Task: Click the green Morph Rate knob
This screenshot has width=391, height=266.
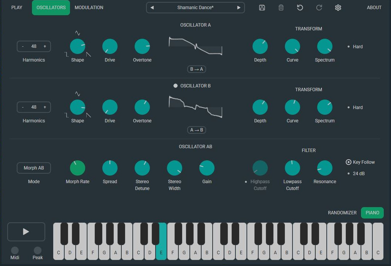Action: tap(78, 168)
